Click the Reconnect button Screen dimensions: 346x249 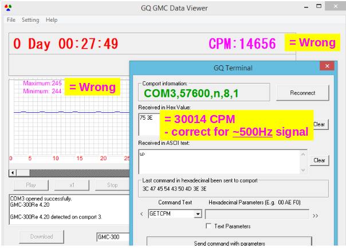click(302, 93)
